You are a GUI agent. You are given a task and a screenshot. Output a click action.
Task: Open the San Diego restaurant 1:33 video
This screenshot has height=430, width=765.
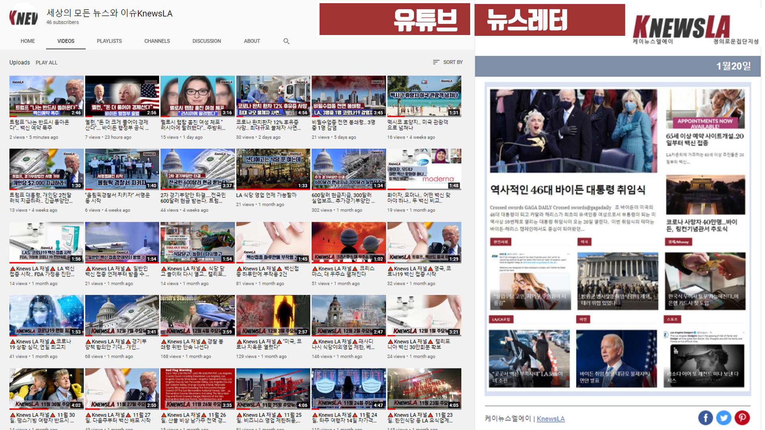point(273,169)
